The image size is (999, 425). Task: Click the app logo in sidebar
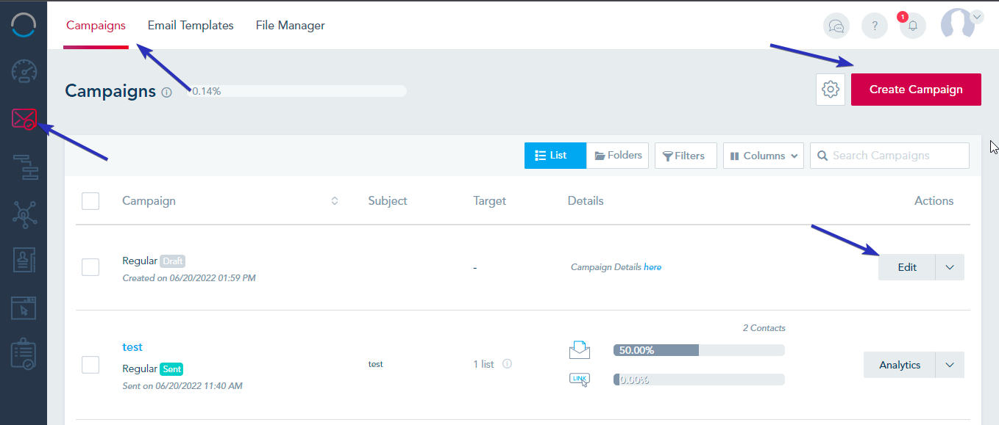24,24
